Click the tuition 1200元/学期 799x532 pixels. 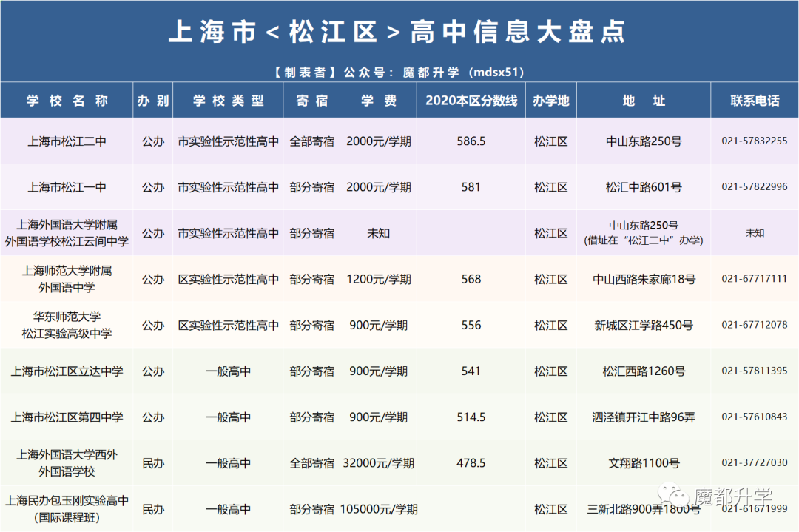tap(378, 279)
